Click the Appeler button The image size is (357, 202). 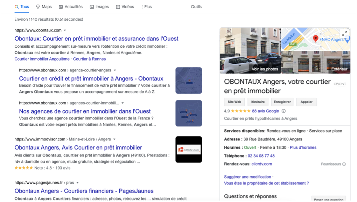(306, 102)
